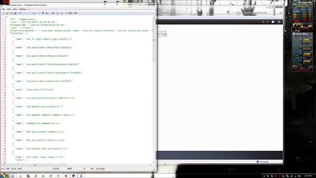Click the Cut icon in Notepad2 toolbar

[x=30, y=13]
